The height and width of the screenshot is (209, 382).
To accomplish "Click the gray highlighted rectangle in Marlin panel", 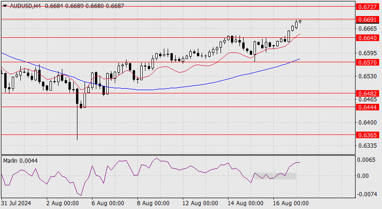I will tap(275, 176).
